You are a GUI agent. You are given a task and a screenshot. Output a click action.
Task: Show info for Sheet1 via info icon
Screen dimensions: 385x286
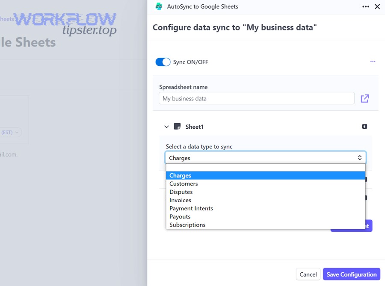click(364, 127)
